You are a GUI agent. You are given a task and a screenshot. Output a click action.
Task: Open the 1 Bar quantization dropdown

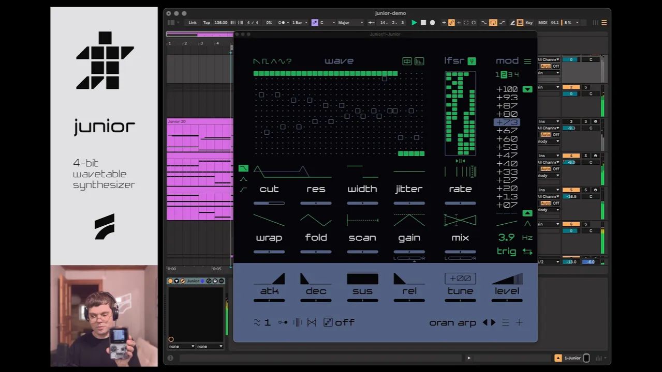click(x=300, y=23)
